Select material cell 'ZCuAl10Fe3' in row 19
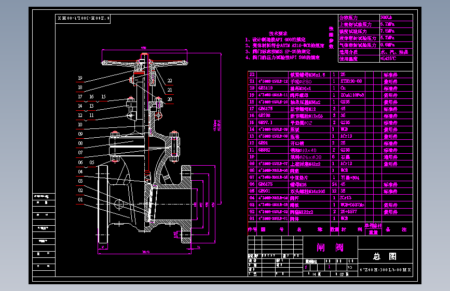The height and width of the screenshot is (291, 450). [x=352, y=95]
